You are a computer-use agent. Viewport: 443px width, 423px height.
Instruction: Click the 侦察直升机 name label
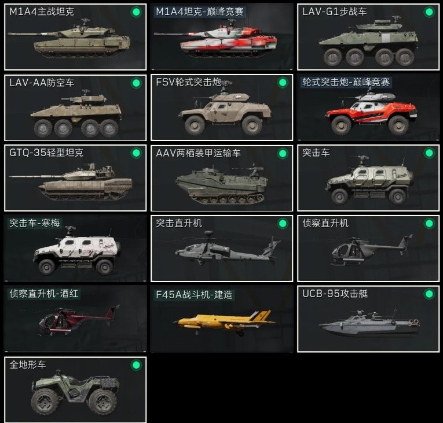tap(325, 223)
